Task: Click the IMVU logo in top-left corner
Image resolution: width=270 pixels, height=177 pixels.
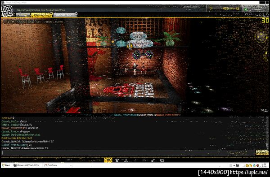Action: pos(7,11)
